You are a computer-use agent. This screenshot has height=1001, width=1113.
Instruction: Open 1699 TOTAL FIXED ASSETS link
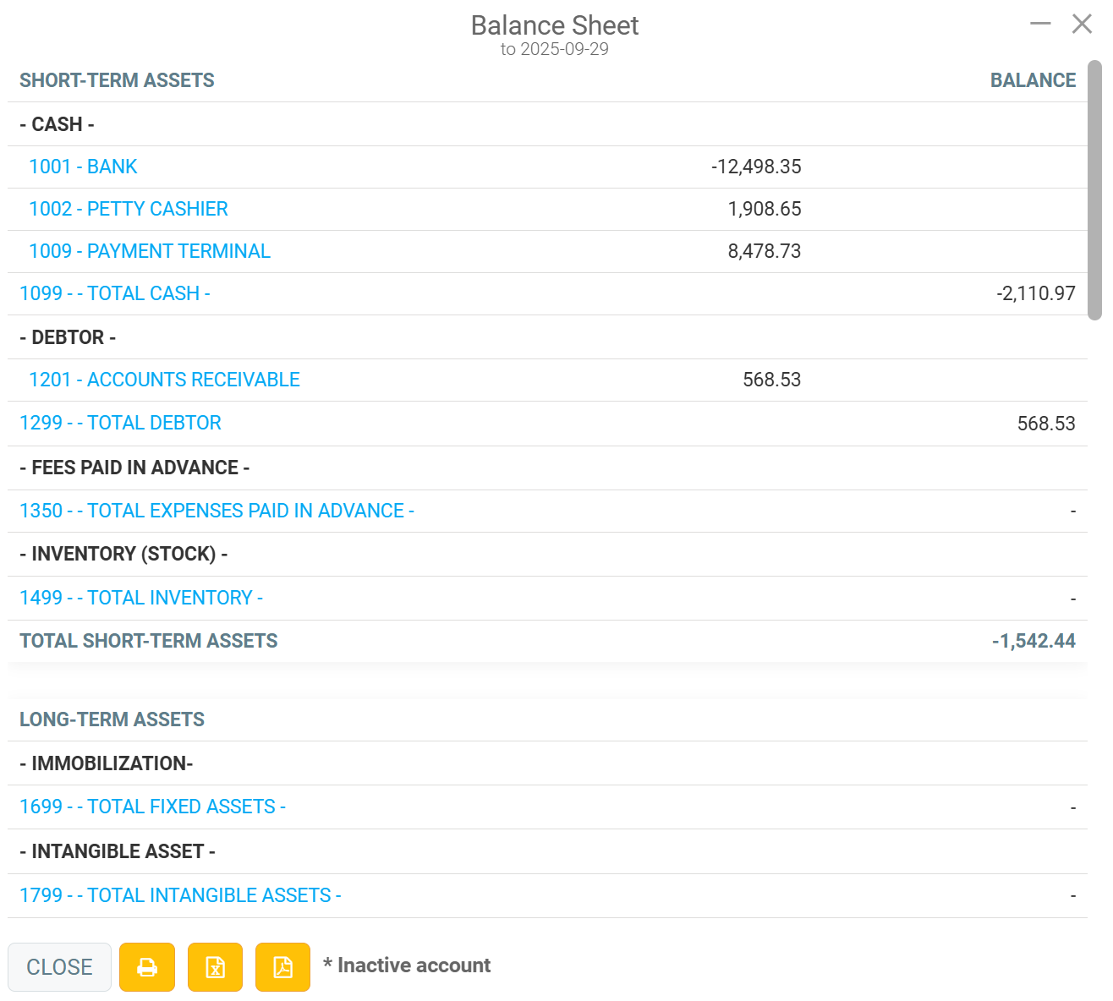[152, 807]
